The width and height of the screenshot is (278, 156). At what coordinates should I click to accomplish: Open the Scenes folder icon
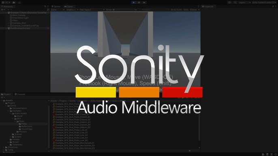tap(13, 134)
